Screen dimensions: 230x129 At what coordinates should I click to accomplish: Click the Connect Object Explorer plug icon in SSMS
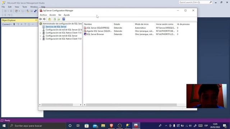point(14,24)
